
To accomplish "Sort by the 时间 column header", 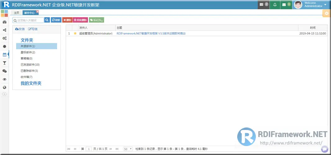I will point(313,28).
